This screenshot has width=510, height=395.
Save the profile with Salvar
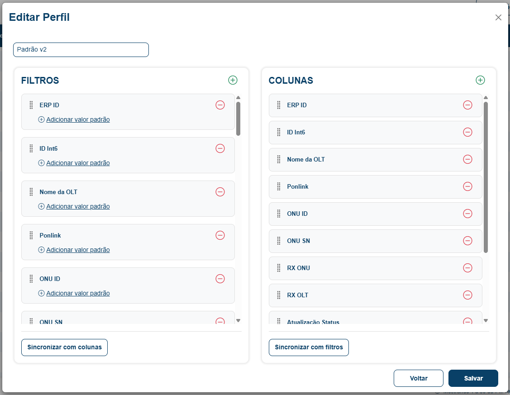tap(473, 378)
